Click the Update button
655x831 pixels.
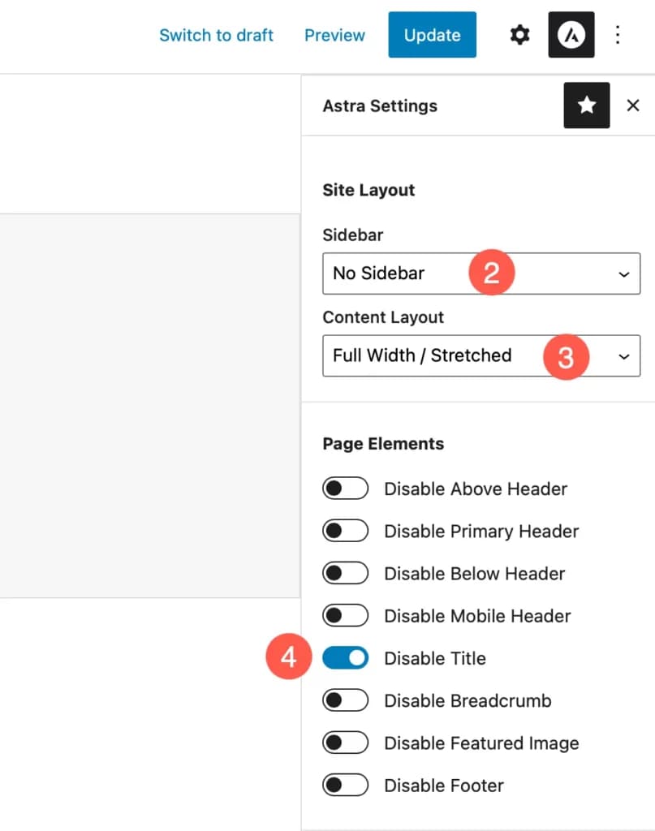(432, 35)
